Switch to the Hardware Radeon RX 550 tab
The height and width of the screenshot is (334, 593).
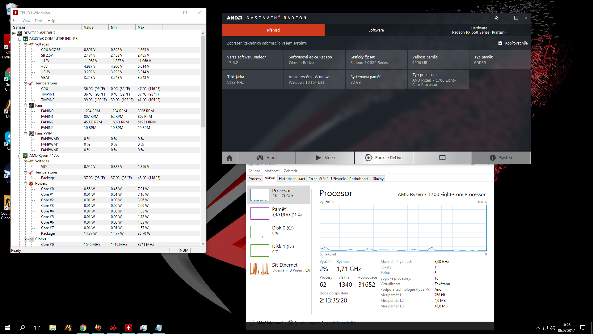tap(479, 30)
